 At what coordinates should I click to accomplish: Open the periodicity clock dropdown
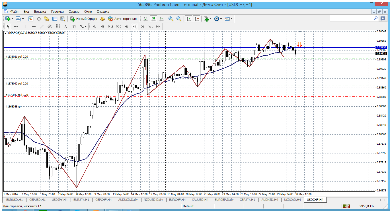click(x=221, y=19)
